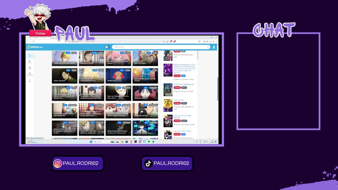Go back with the browser back arrow
The width and height of the screenshot is (338, 190).
pos(28,41)
